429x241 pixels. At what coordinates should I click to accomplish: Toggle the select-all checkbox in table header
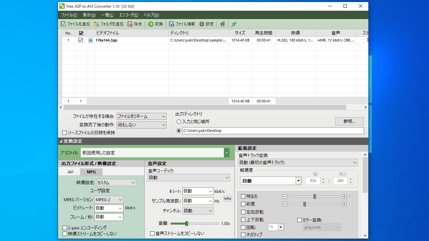pyautogui.click(x=81, y=33)
